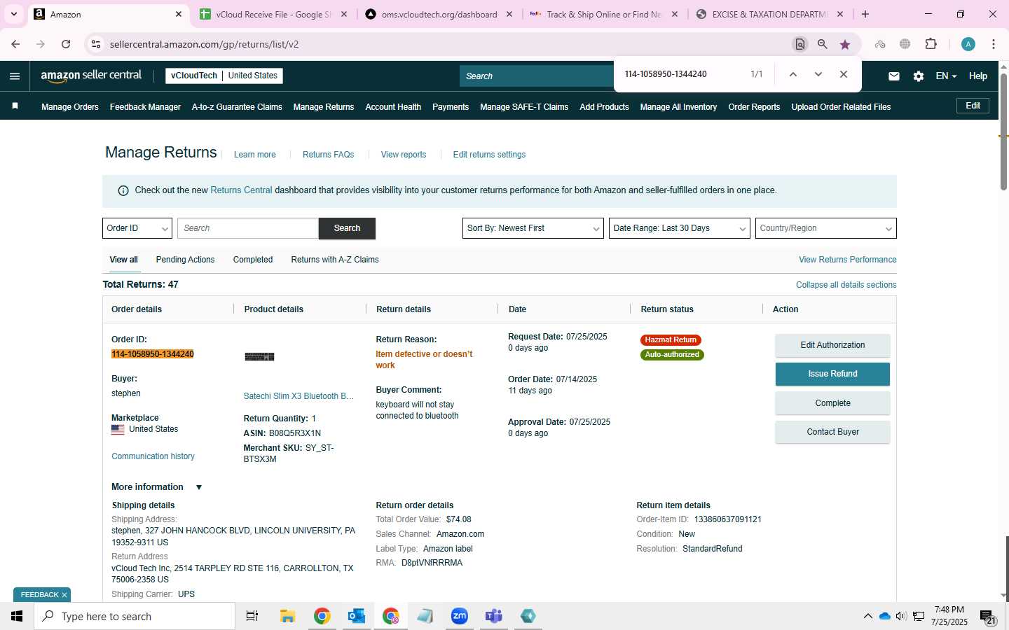
Task: Close the FEEDBACK tab widget
Action: point(64,595)
